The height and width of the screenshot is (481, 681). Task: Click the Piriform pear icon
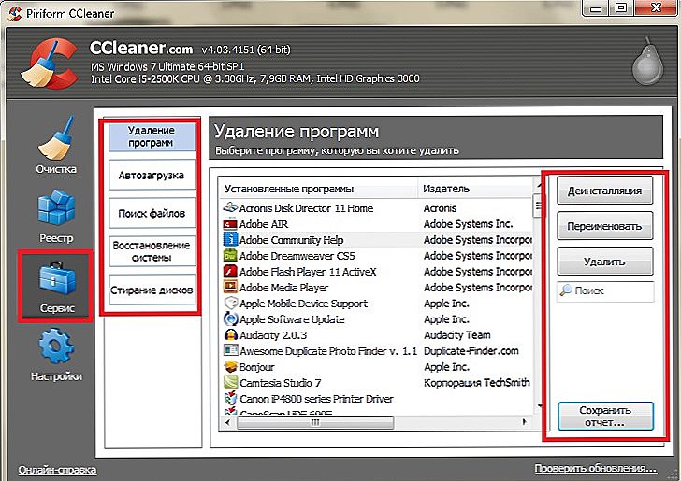pyautogui.click(x=647, y=62)
